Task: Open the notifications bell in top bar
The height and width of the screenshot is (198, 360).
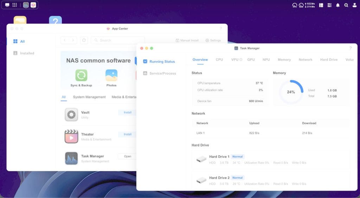Action: click(x=338, y=5)
